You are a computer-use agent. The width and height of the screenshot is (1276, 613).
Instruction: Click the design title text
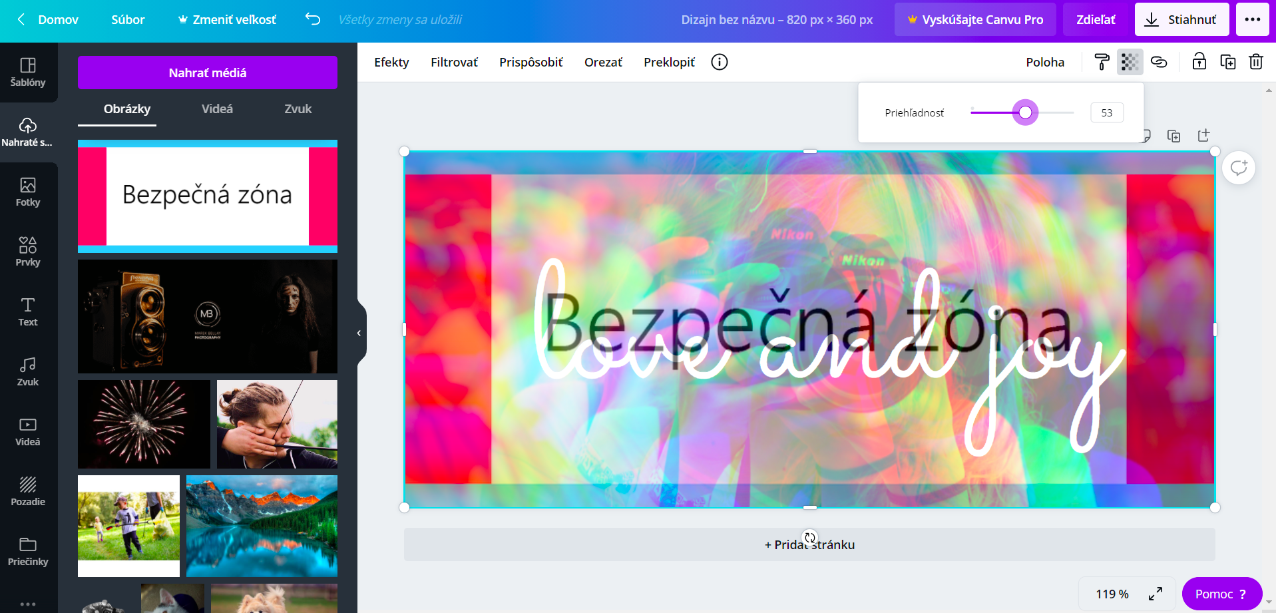coord(777,19)
